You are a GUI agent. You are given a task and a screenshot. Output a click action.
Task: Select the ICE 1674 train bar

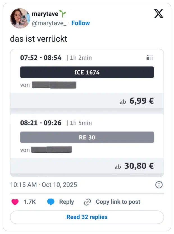(x=87, y=72)
